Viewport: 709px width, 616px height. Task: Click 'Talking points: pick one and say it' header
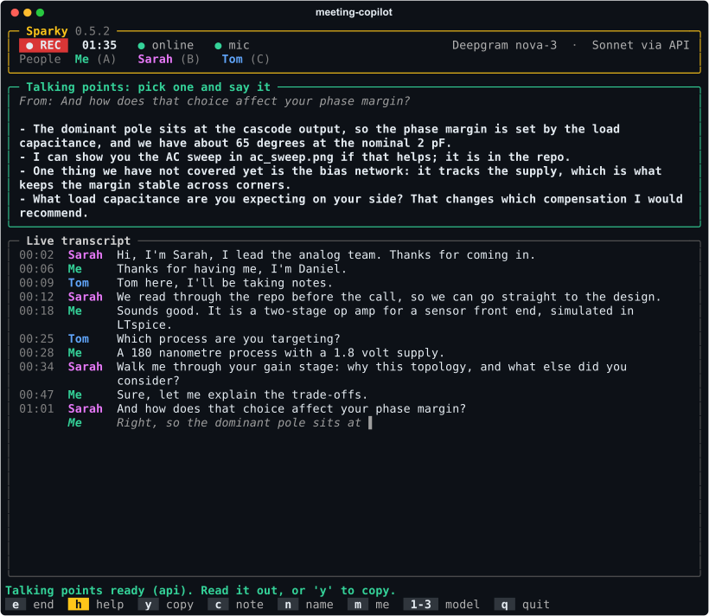click(149, 87)
